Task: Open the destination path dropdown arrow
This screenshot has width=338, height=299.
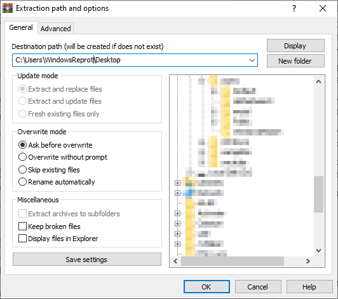Action: pyautogui.click(x=252, y=60)
